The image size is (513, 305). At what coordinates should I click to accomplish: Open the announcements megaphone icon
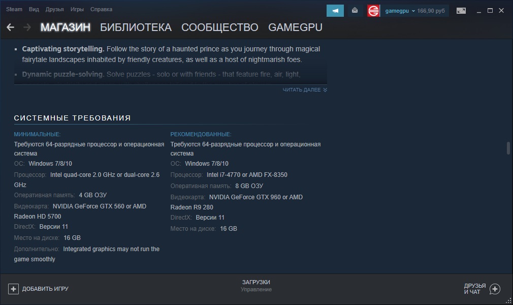pos(335,11)
